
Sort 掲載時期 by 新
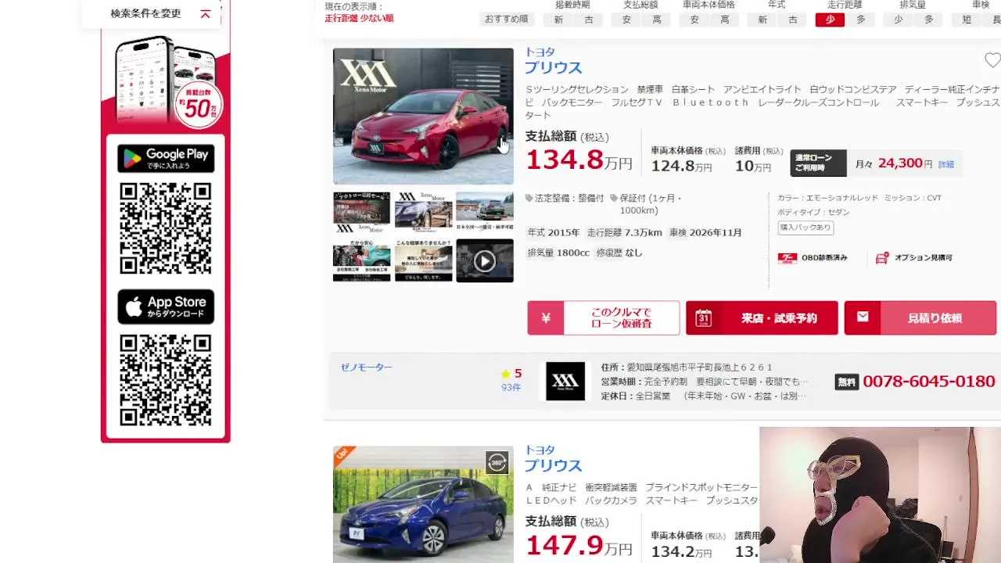[x=558, y=20]
